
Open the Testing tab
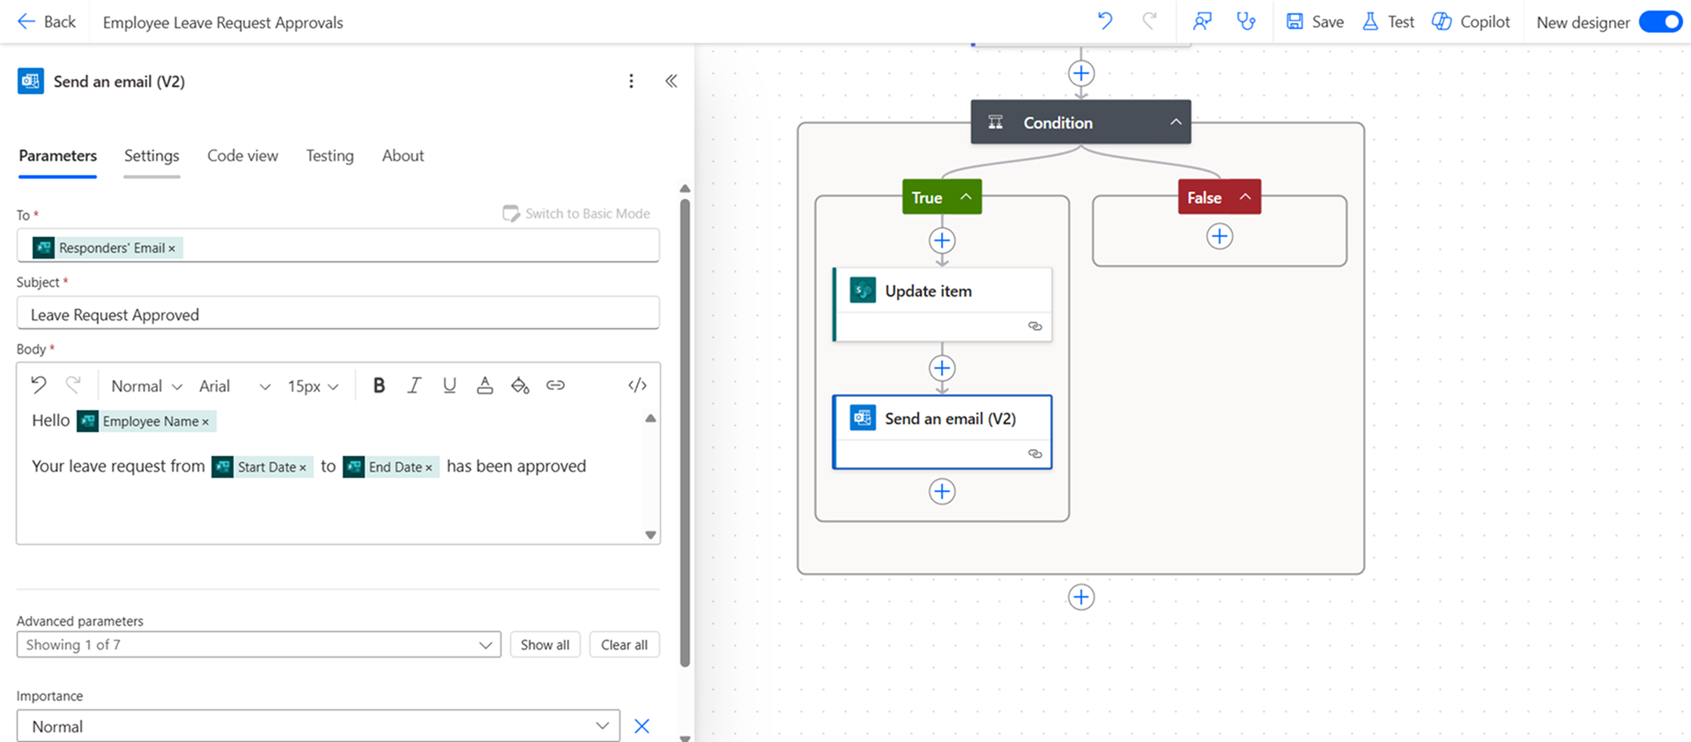(x=330, y=156)
